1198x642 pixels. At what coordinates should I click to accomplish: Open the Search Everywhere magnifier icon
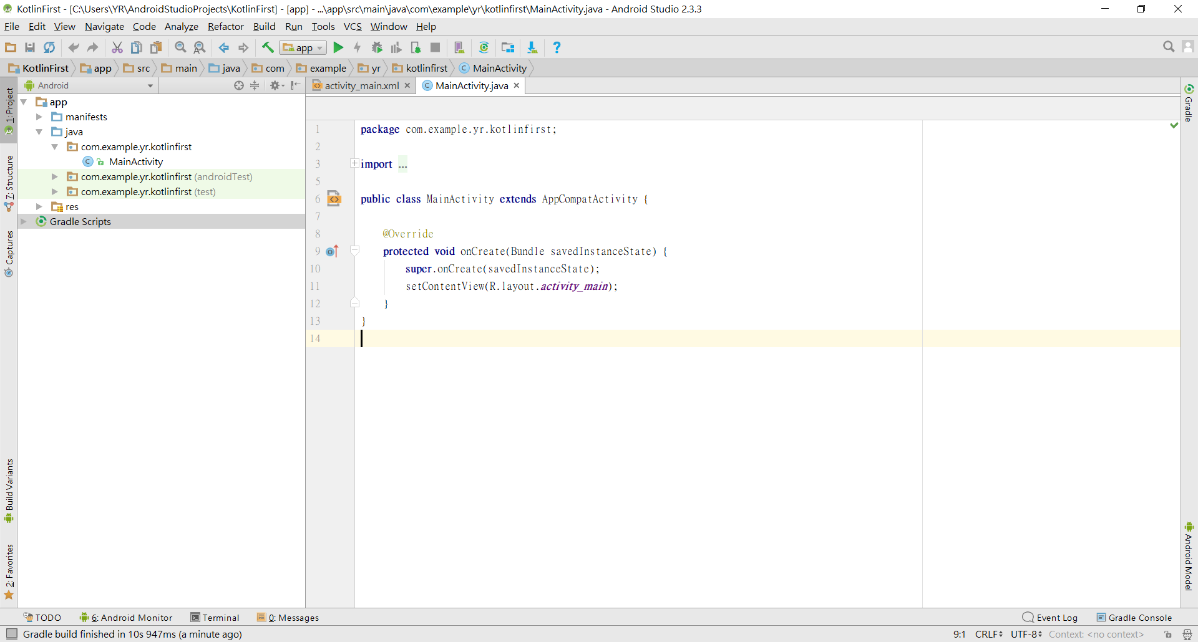coord(1169,47)
